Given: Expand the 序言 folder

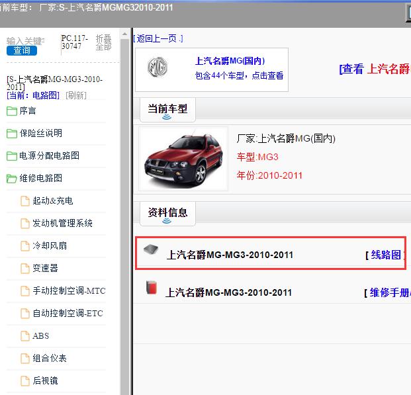Looking at the screenshot, I should click(x=28, y=111).
